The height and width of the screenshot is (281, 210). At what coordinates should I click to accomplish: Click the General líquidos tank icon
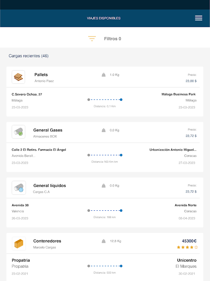[18, 188]
